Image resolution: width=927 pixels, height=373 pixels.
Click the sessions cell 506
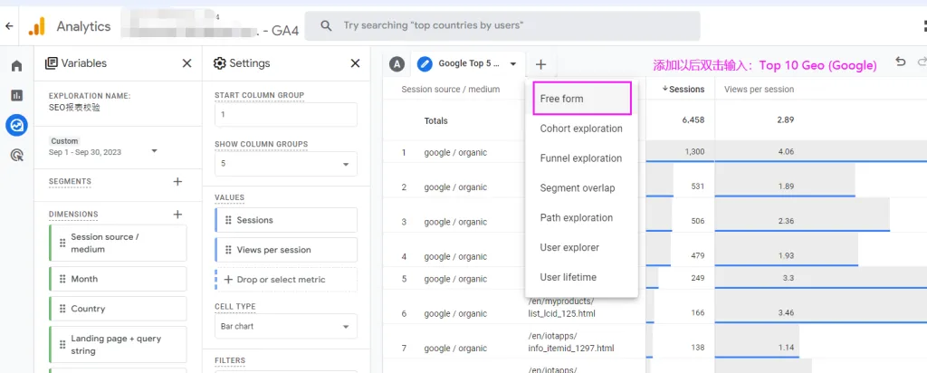click(x=698, y=222)
